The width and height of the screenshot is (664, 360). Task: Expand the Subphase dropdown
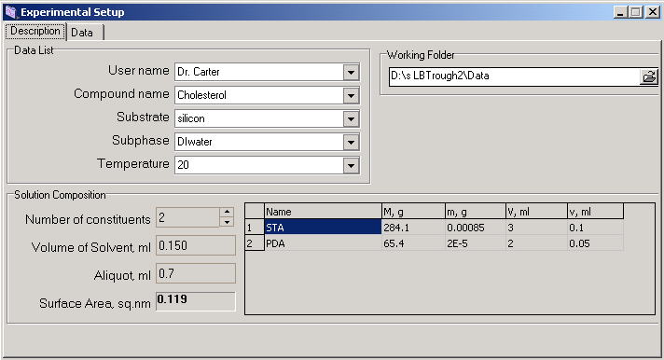click(351, 142)
